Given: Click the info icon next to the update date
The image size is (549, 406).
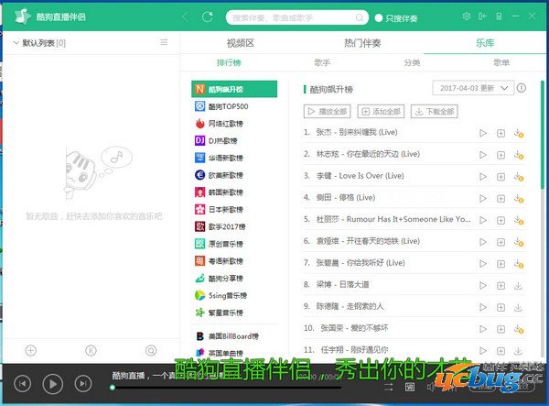Looking at the screenshot, I should pos(522,89).
